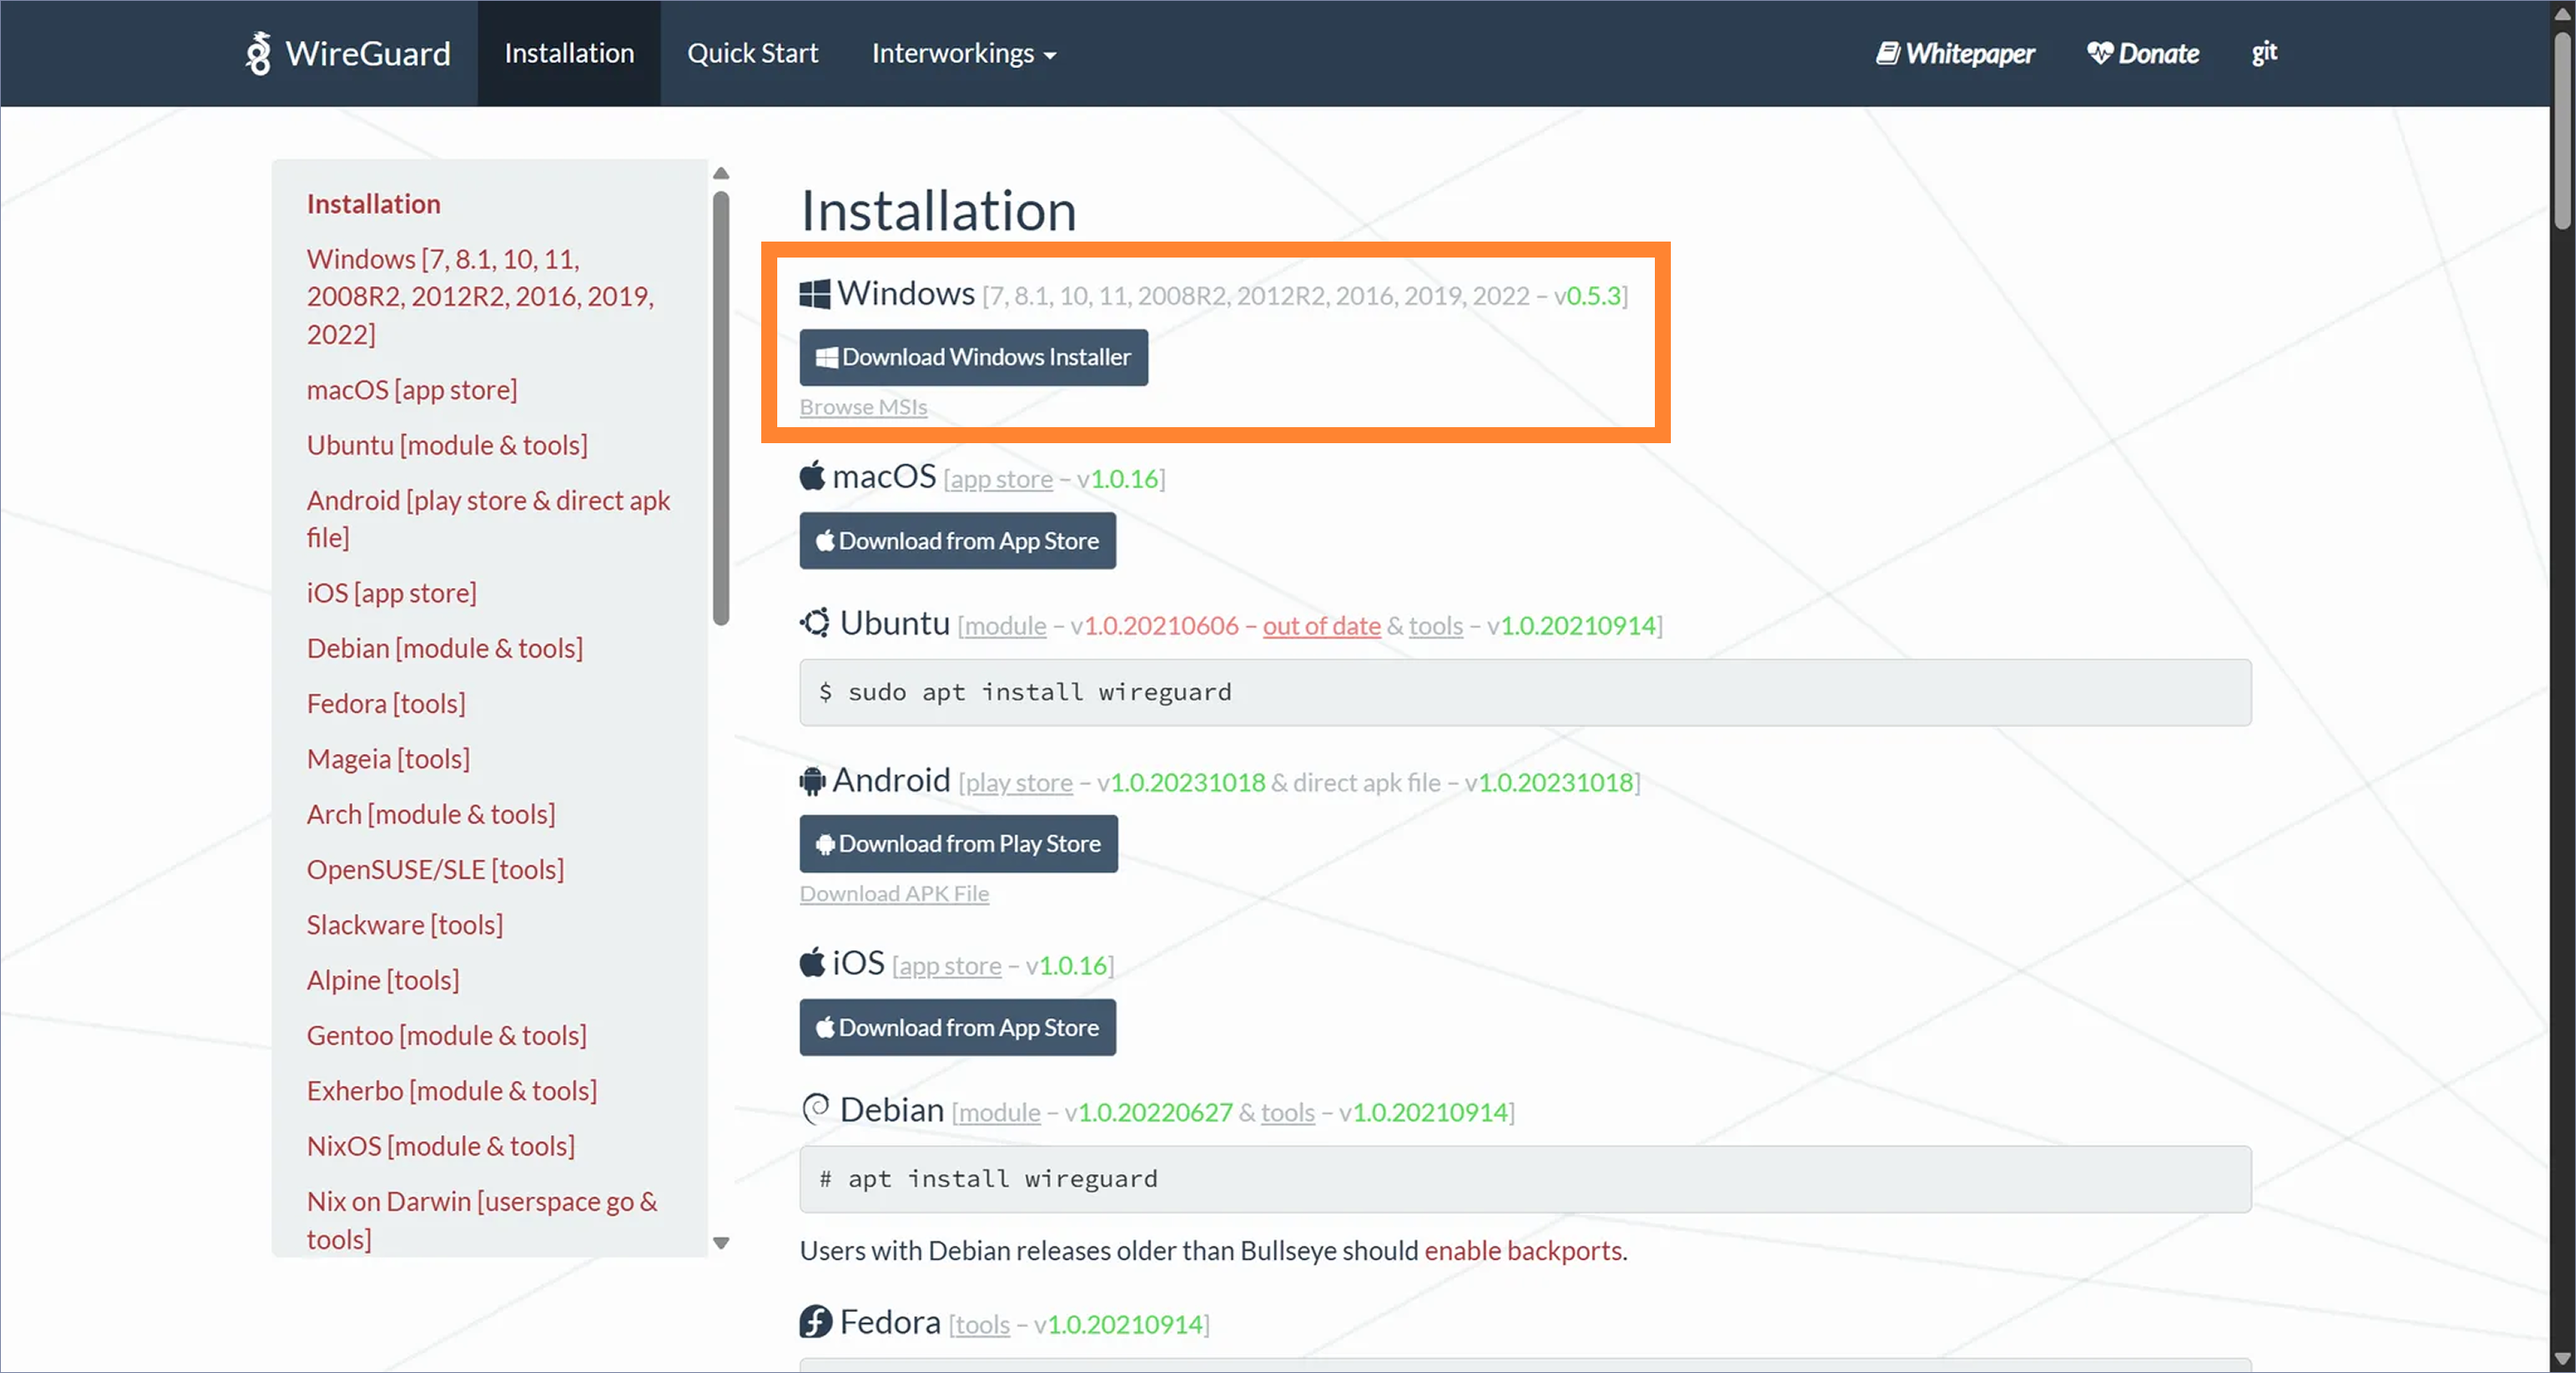The height and width of the screenshot is (1373, 2576).
Task: Open the Download APK File link
Action: pos(894,893)
